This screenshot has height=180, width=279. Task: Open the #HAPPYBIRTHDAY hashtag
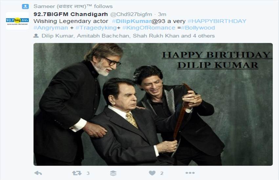pos(217,21)
